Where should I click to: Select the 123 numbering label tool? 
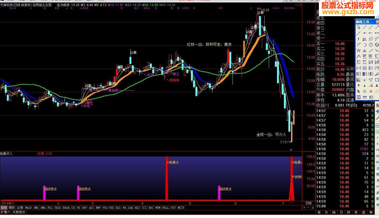(365, 39)
